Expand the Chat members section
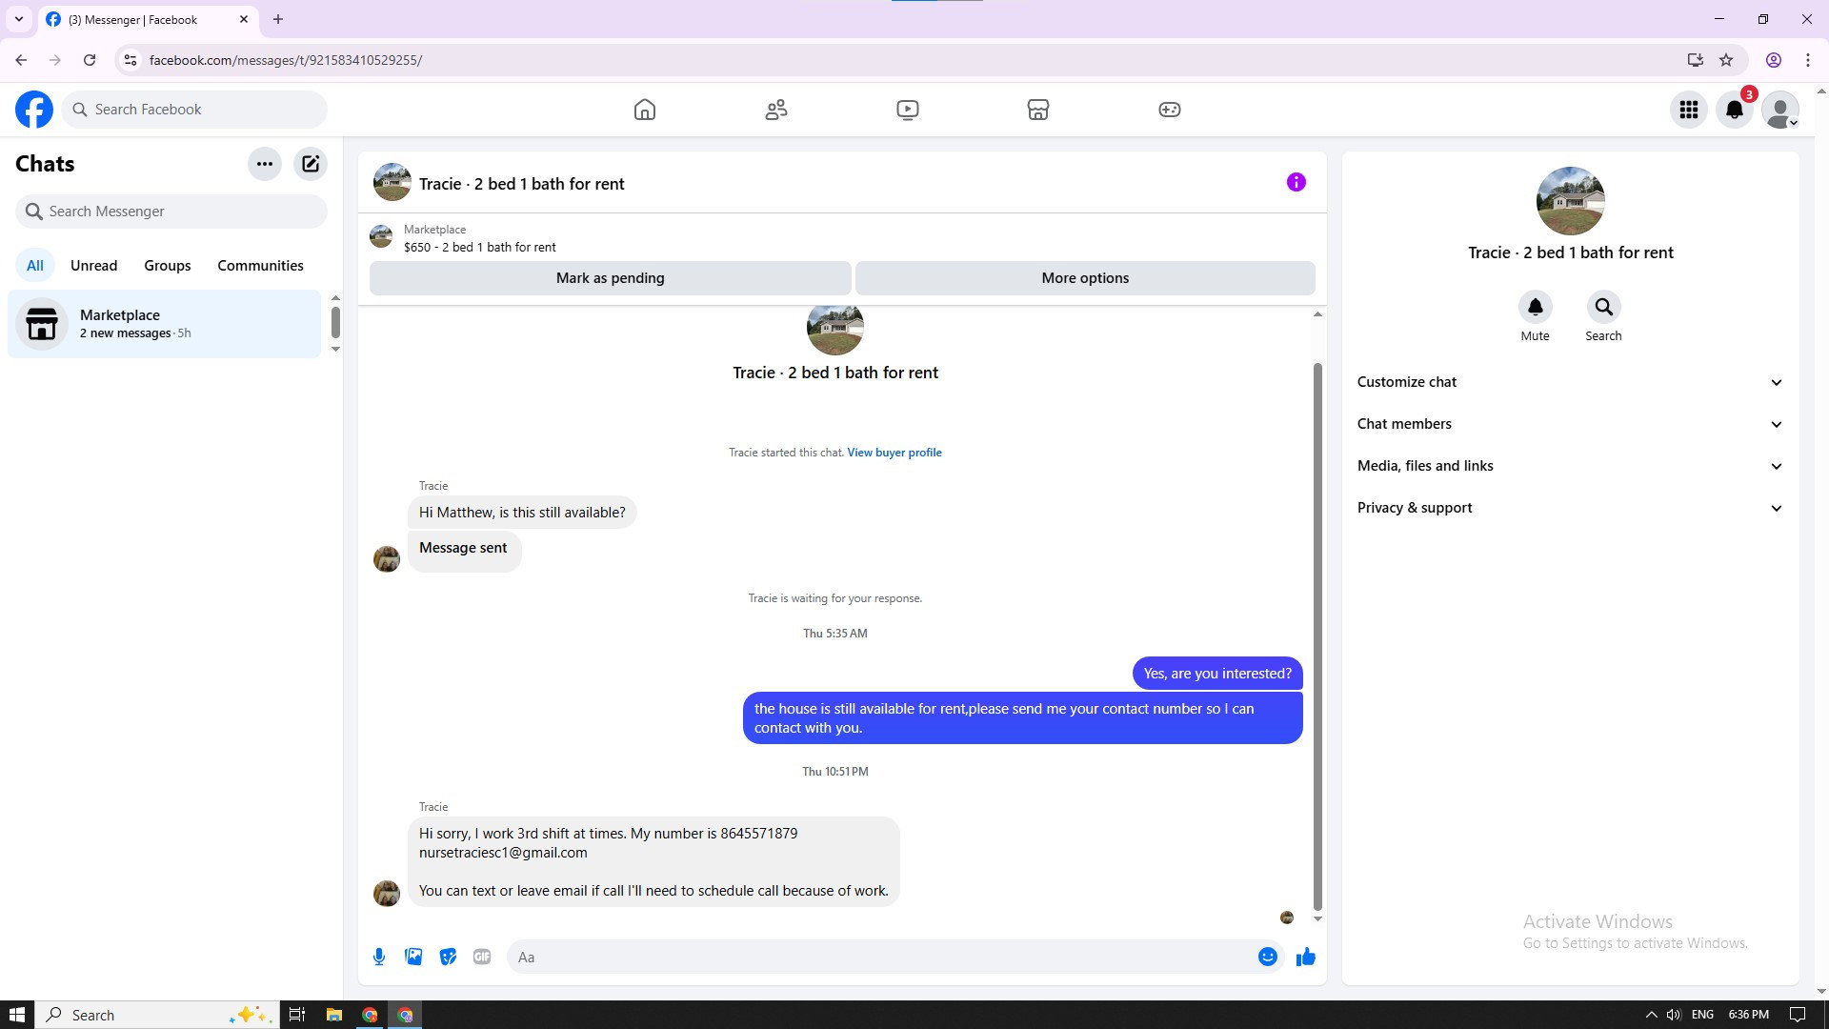The height and width of the screenshot is (1029, 1829). click(x=1570, y=424)
